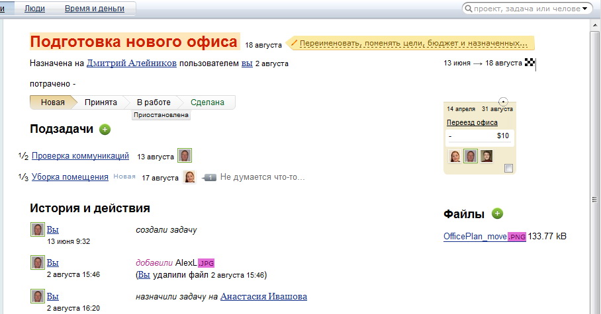Mark the task as Сделана

click(x=207, y=102)
